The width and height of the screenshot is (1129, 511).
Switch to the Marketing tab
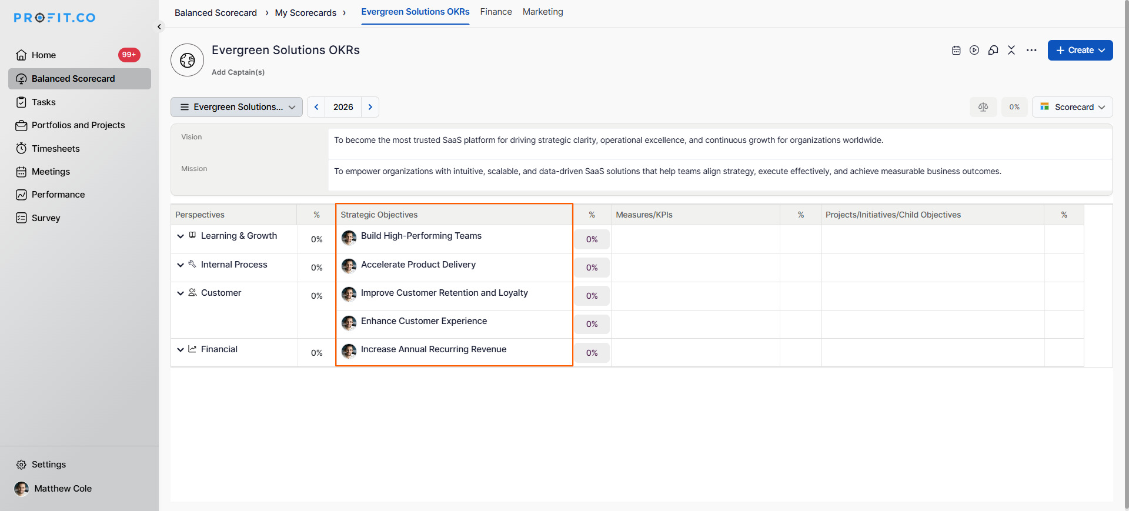[x=543, y=12]
